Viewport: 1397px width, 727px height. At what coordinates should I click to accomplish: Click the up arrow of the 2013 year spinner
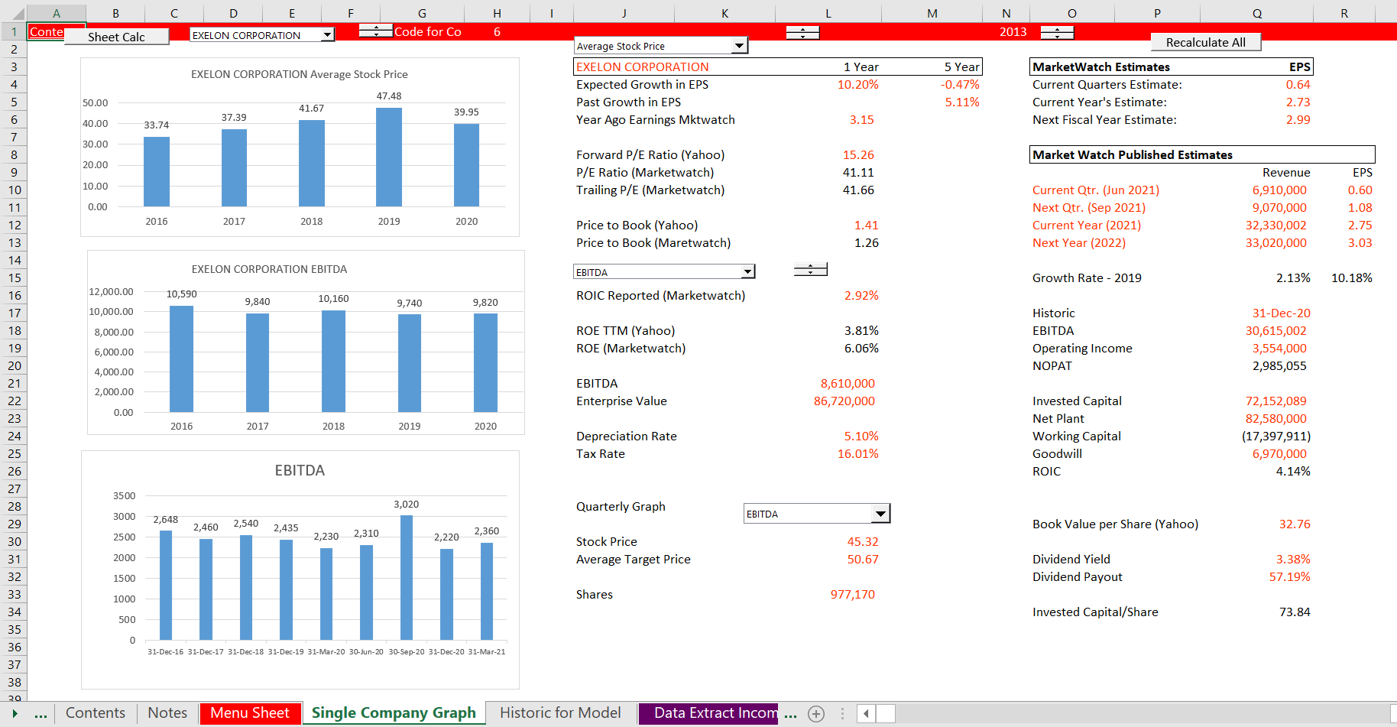[x=1057, y=28]
